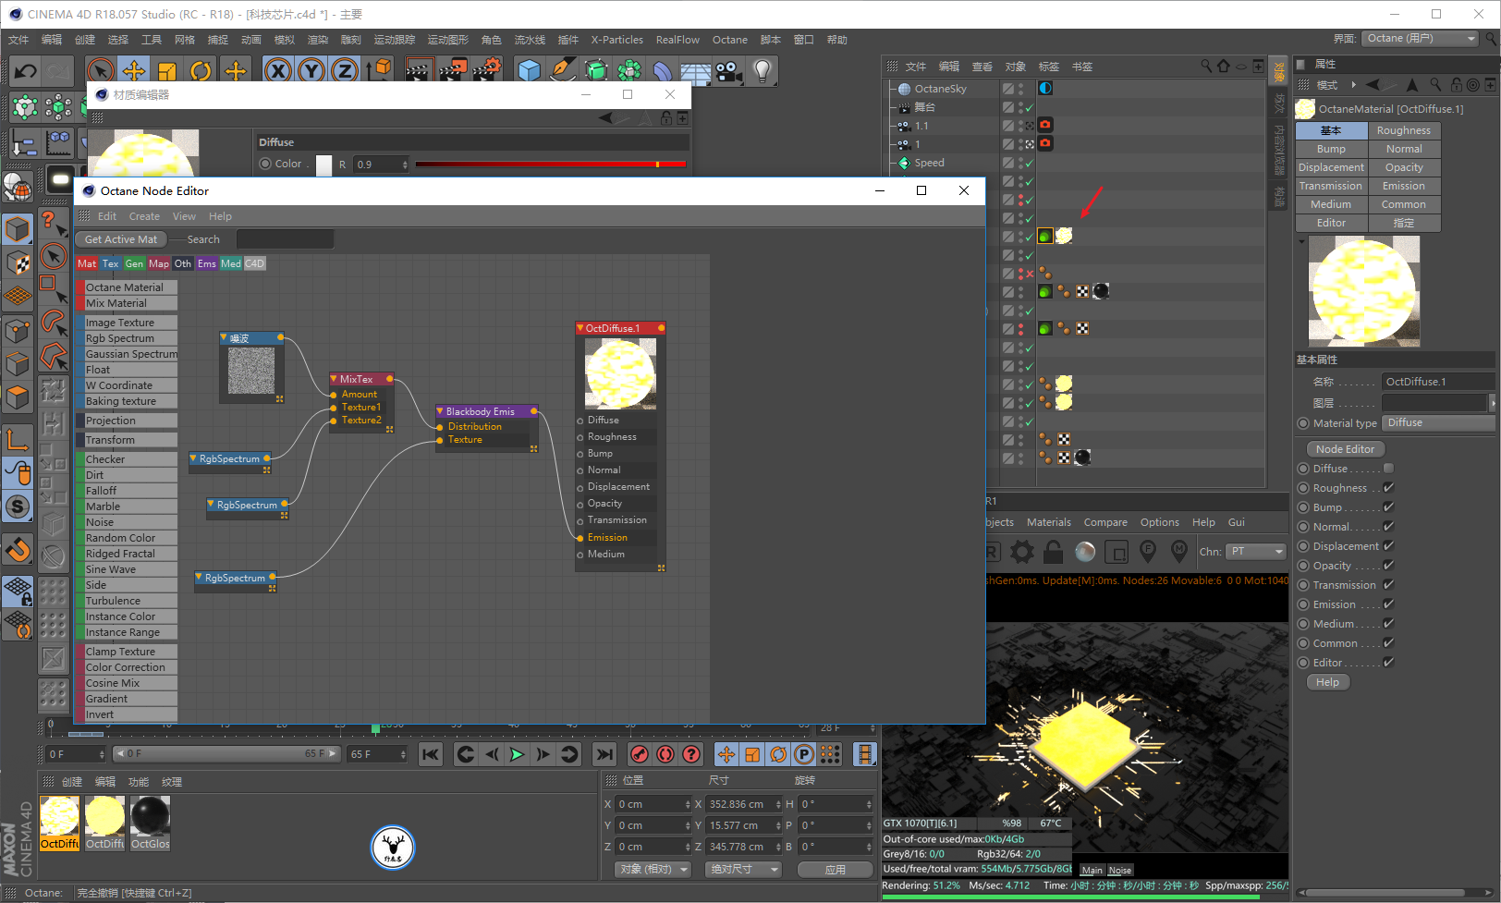The image size is (1501, 903).
Task: Collapse the MixTex node triangle
Action: 334,379
